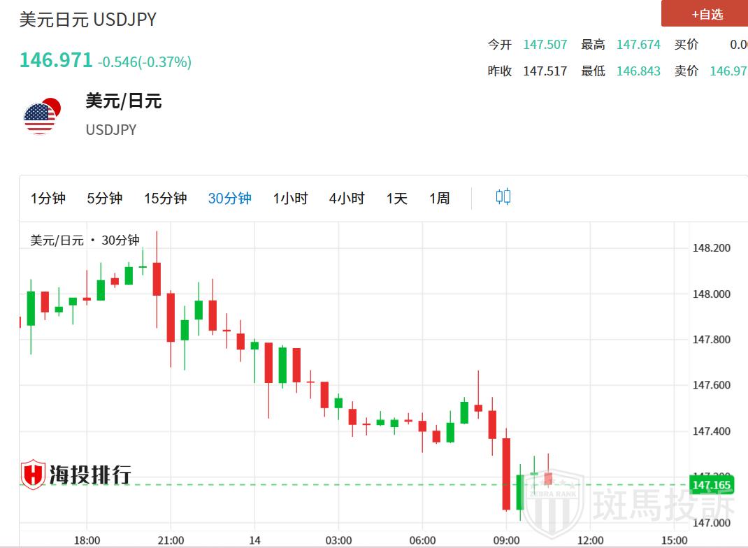Show the 1天 daily chart
The height and width of the screenshot is (548, 748).
click(396, 199)
